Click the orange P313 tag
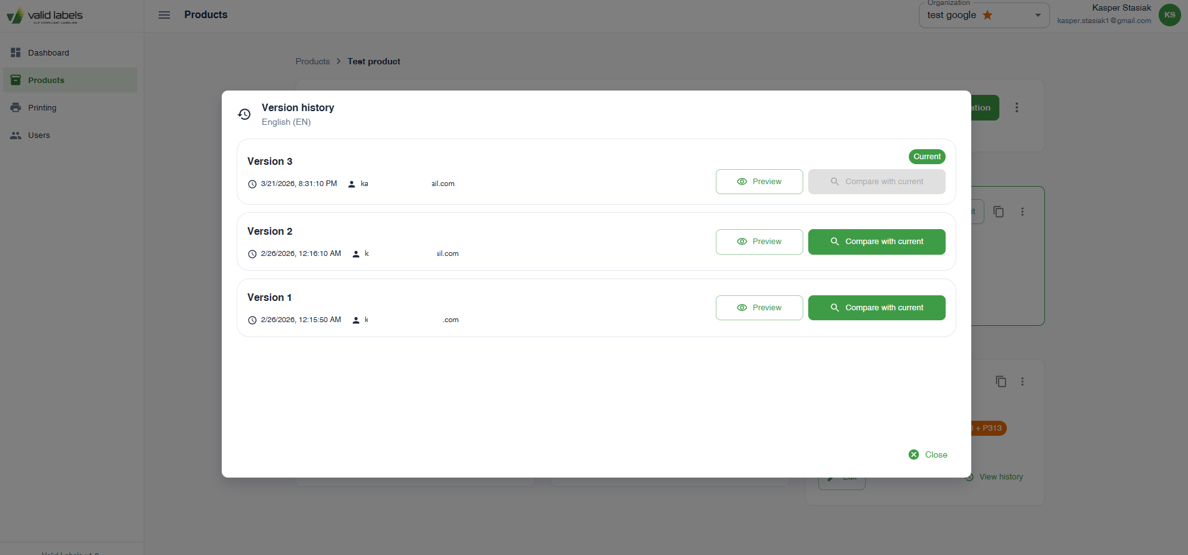This screenshot has height=555, width=1188. pyautogui.click(x=989, y=428)
